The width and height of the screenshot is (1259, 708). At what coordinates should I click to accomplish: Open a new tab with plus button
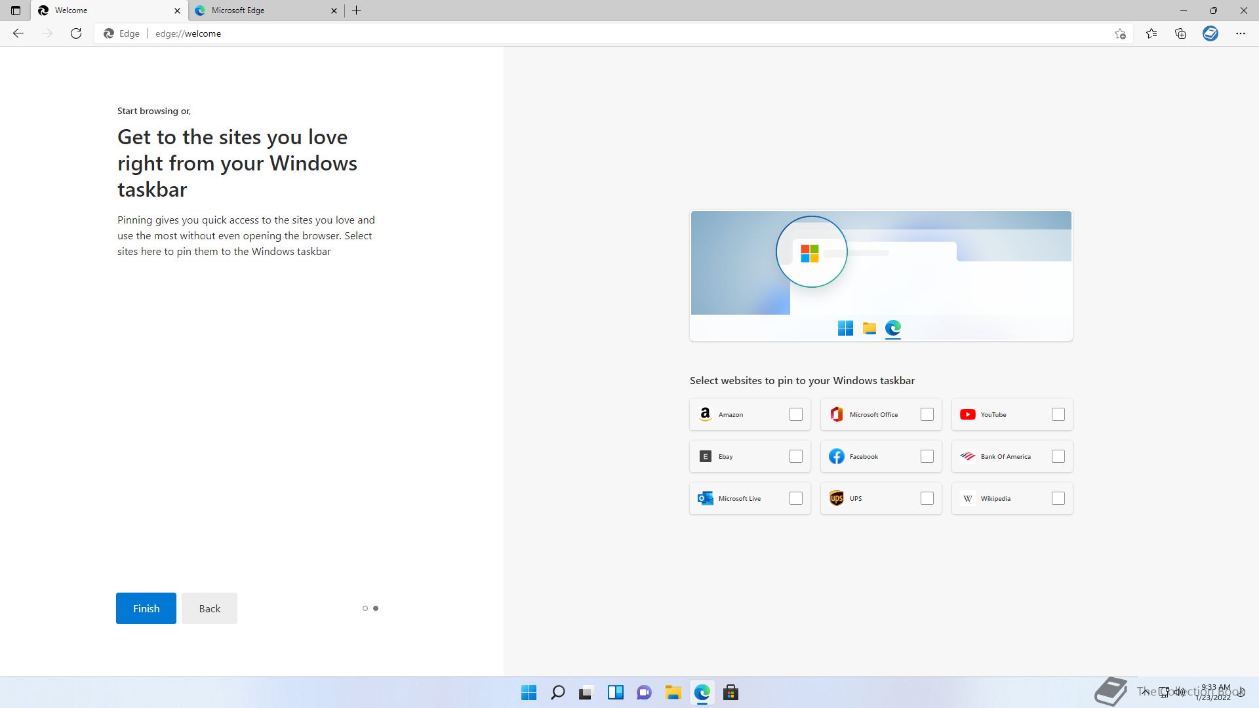(357, 10)
